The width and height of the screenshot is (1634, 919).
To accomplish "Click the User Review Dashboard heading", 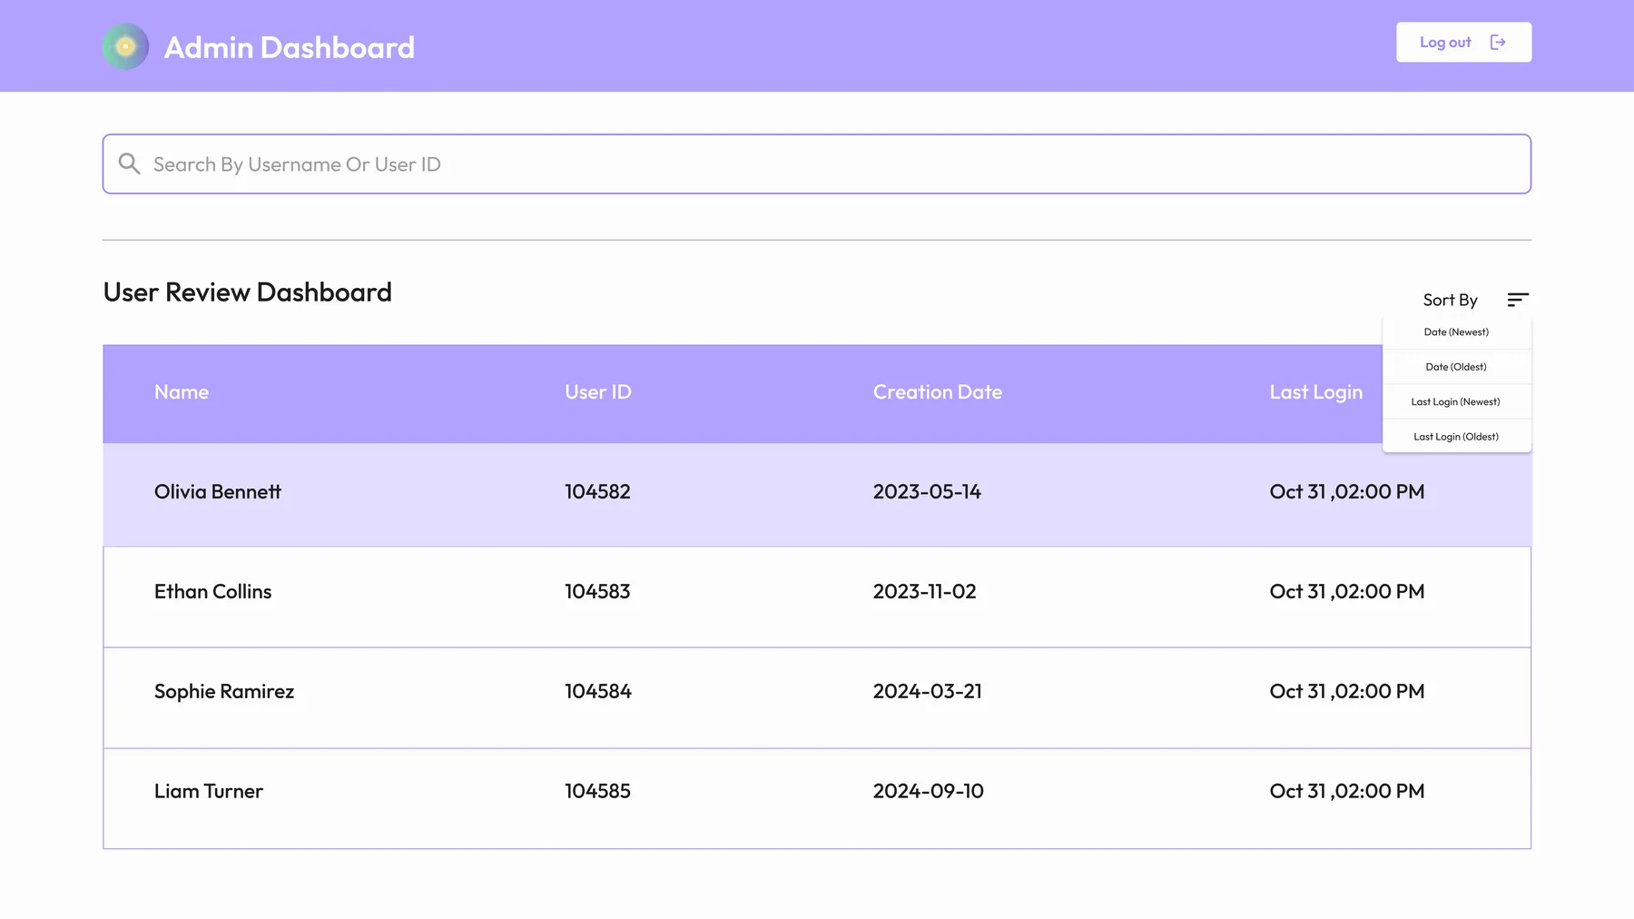I will tap(248, 292).
